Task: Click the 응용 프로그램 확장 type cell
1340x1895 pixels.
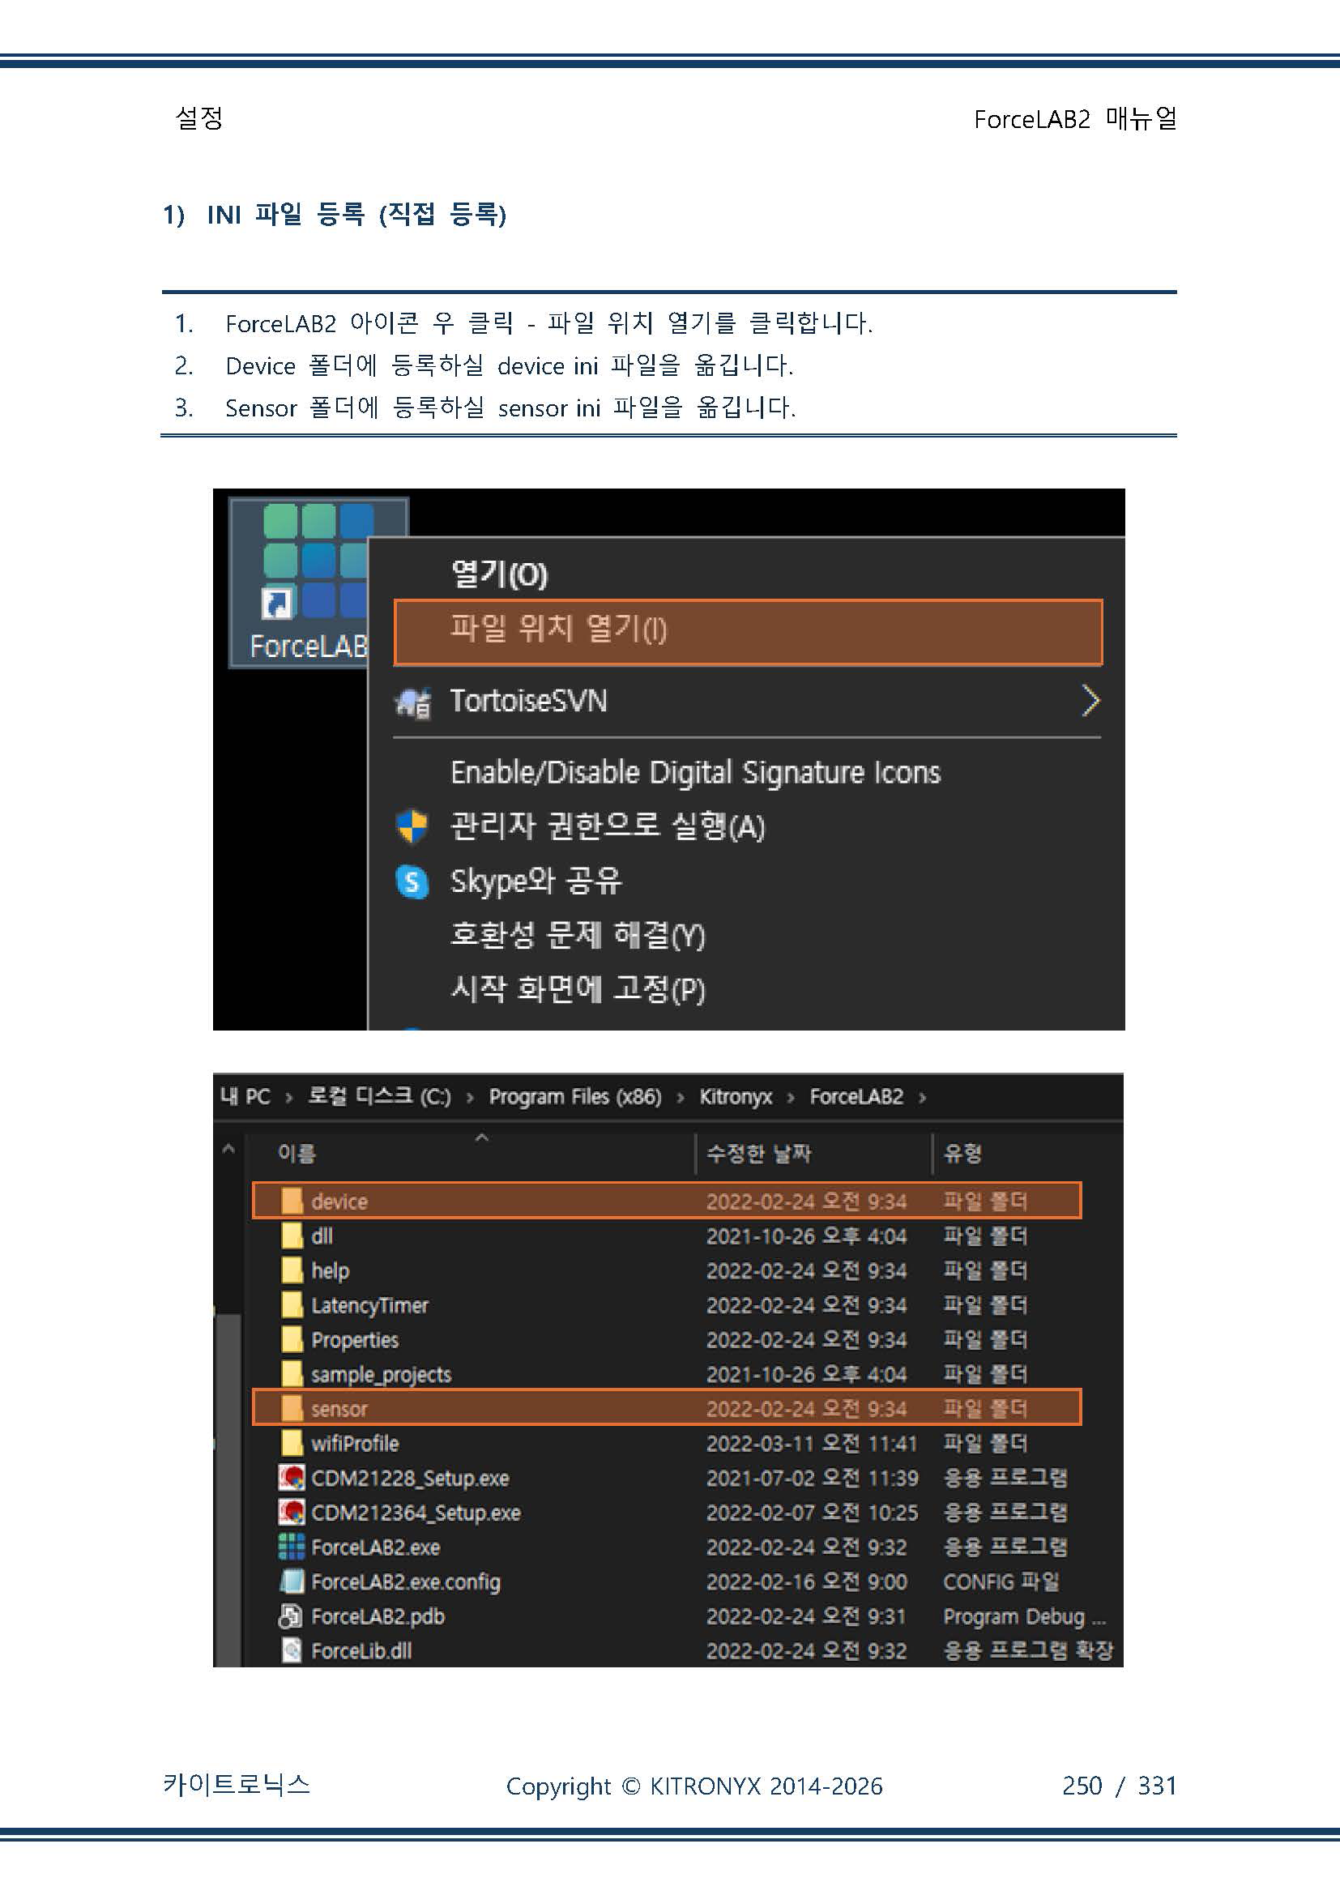Action: click(1028, 1651)
